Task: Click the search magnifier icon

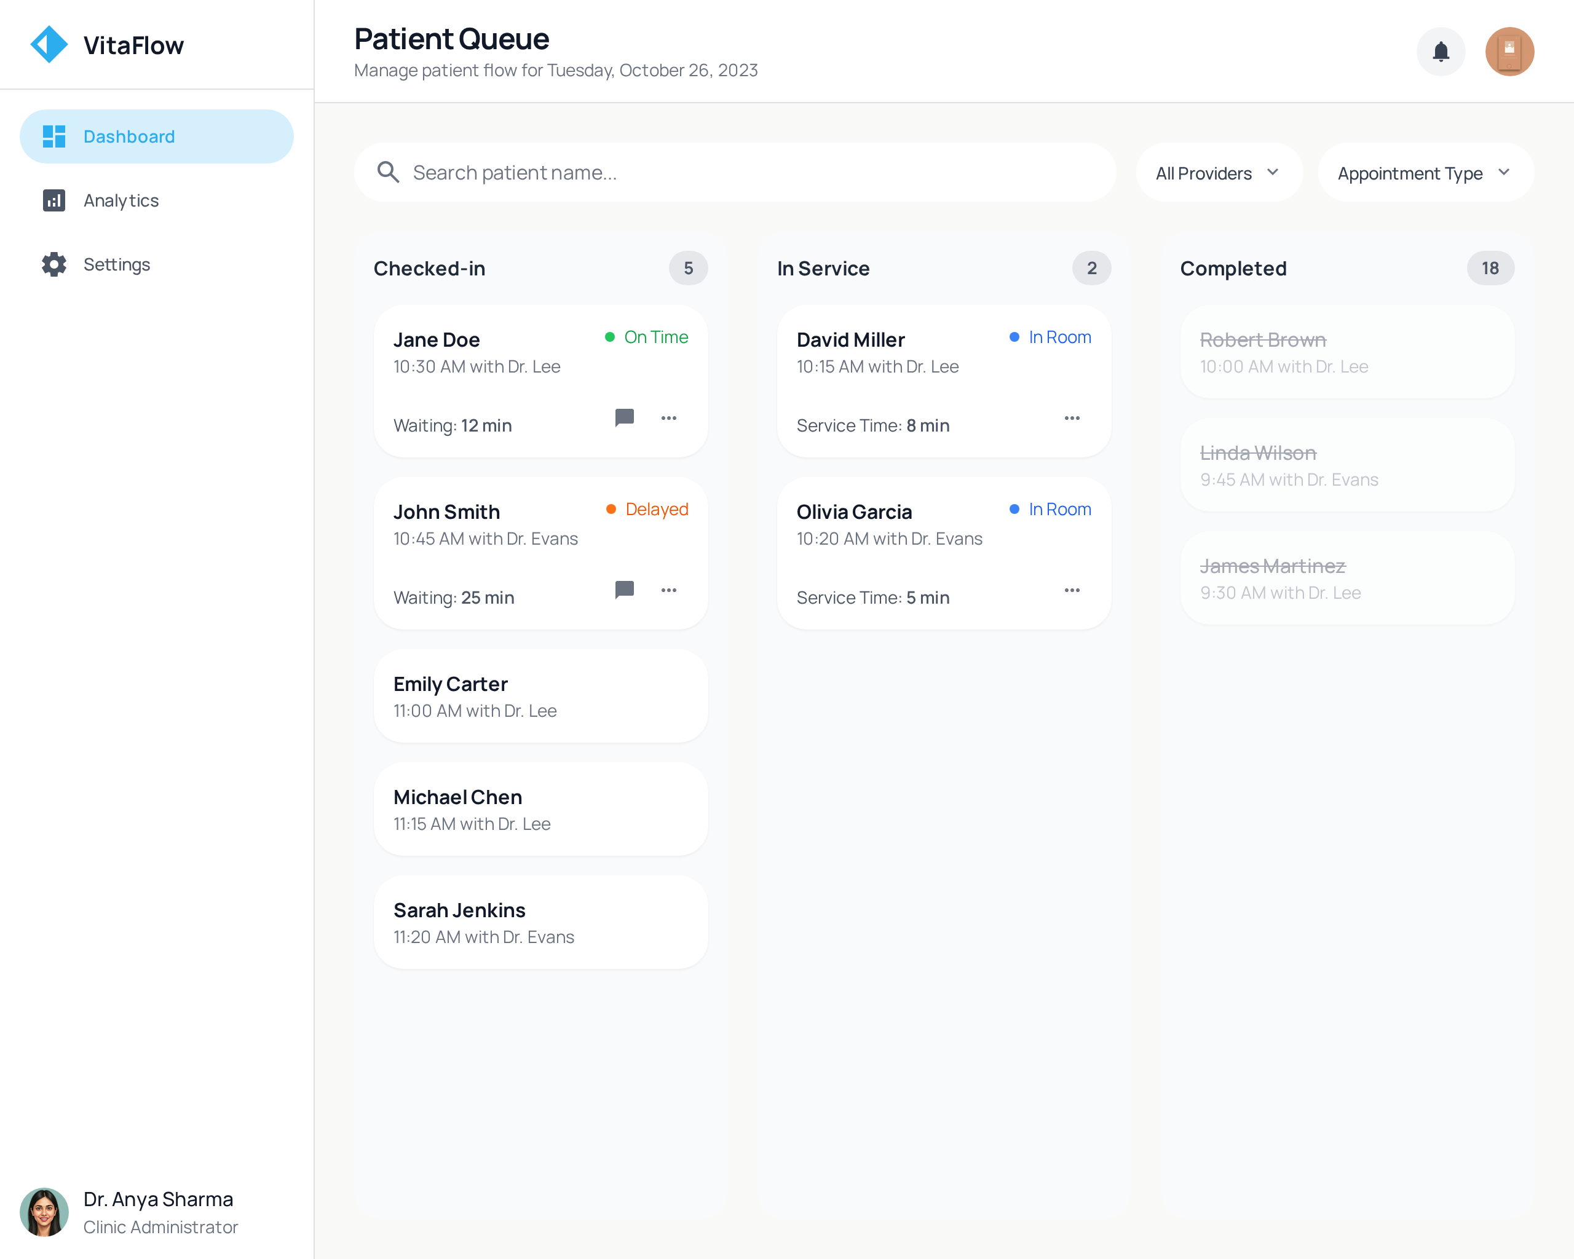Action: [389, 172]
